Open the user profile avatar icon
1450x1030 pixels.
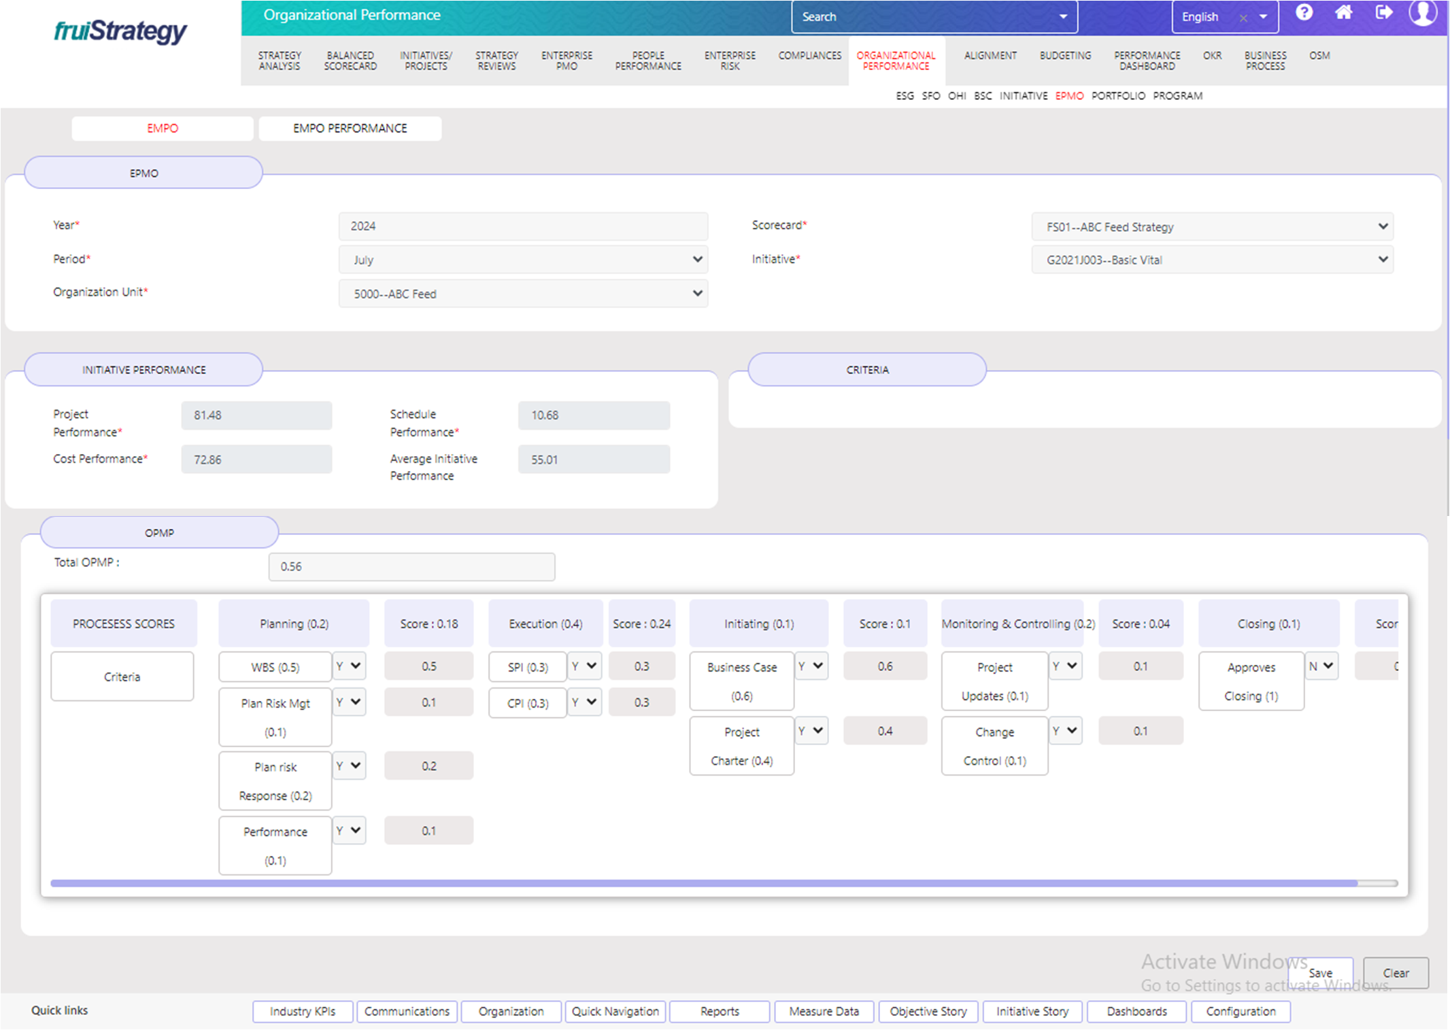pos(1422,13)
